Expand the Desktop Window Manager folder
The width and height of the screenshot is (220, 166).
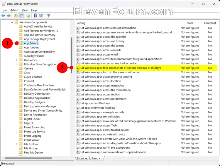(x=16, y=106)
